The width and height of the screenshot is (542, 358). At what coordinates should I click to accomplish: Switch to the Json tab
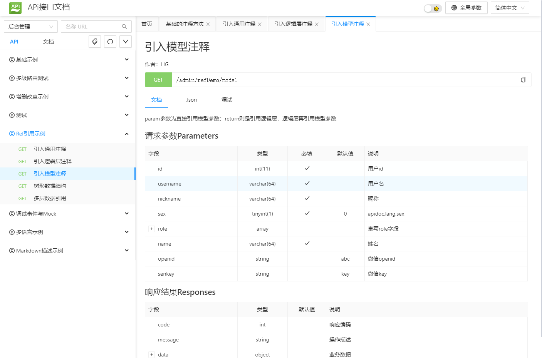pos(191,100)
